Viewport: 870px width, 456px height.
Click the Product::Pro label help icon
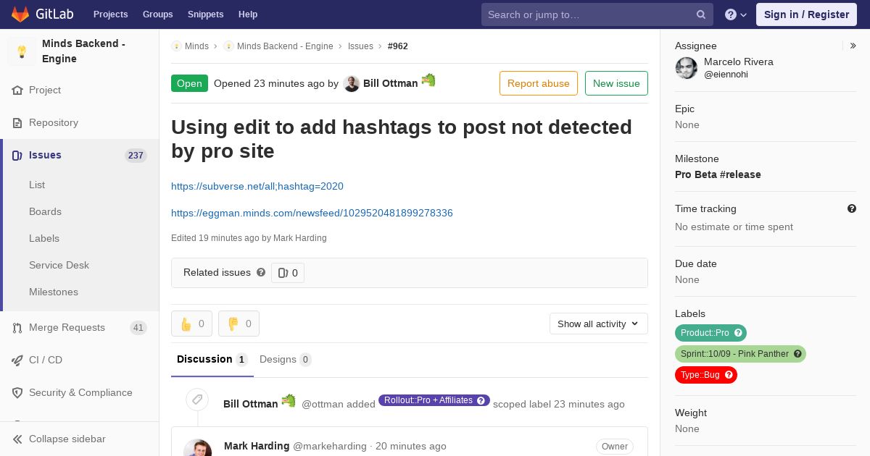(738, 333)
